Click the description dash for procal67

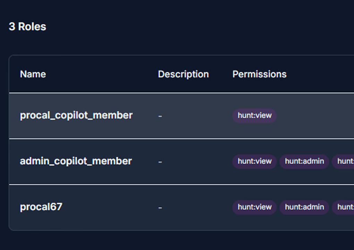point(160,208)
